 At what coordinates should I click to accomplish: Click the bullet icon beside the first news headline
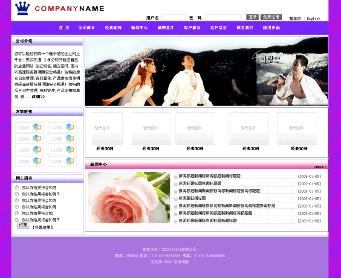(x=176, y=177)
